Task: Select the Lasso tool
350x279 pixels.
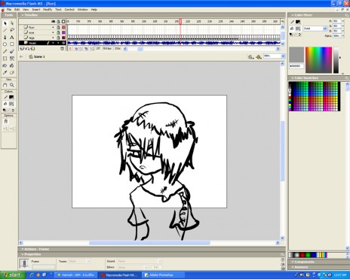Action: click(12, 30)
